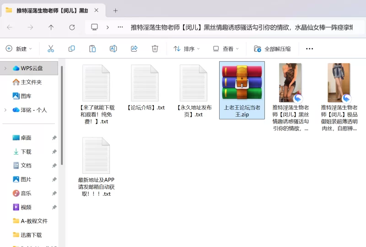This screenshot has width=366, height=247.
Task: Open 下载 folder in the sidebar
Action: click(x=26, y=152)
